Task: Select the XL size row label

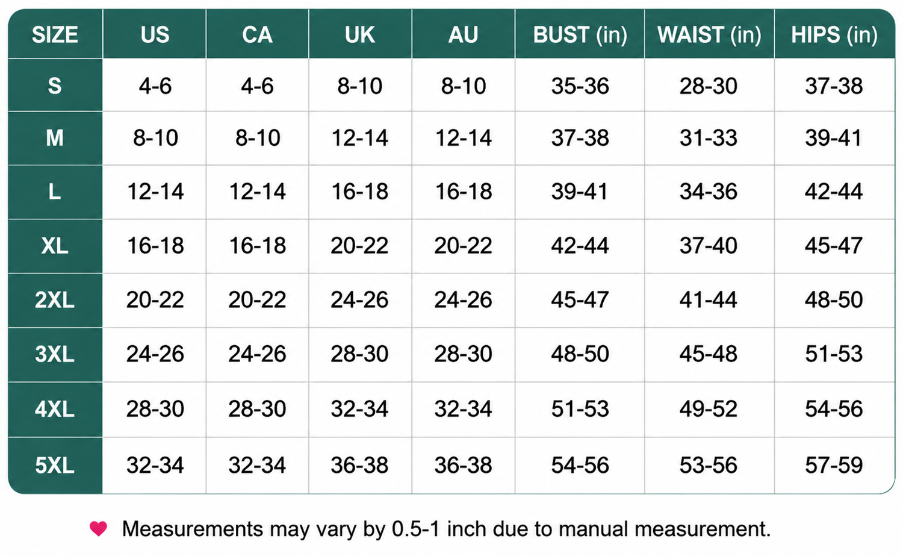Action: click(x=55, y=246)
